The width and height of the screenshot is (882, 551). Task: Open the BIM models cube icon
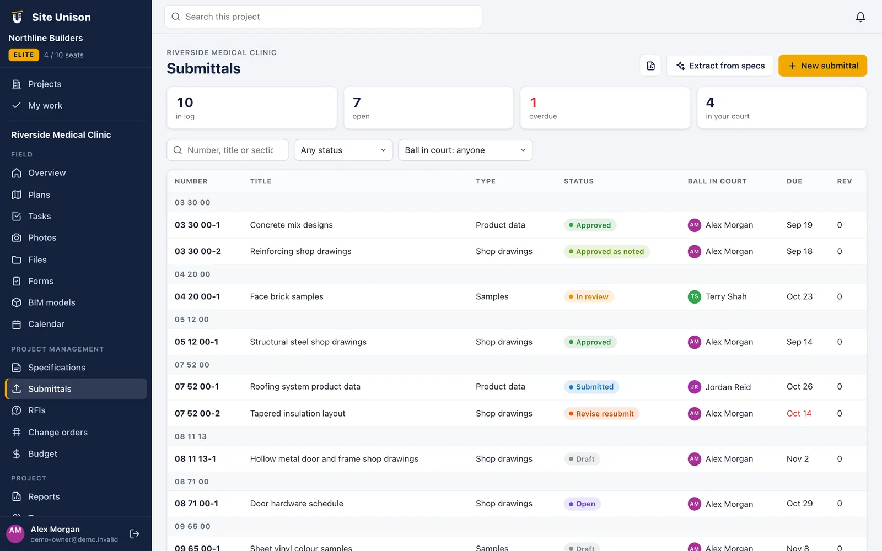17,302
